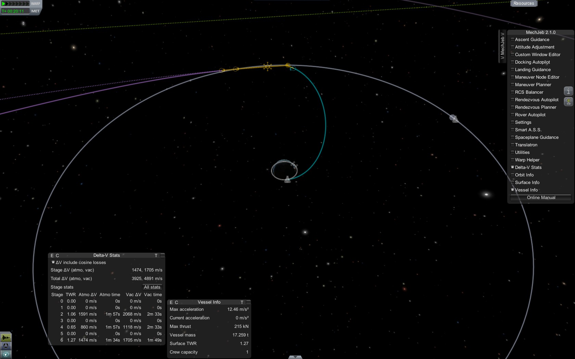Click the MechJeb 2.1.0 title bar

(x=541, y=32)
